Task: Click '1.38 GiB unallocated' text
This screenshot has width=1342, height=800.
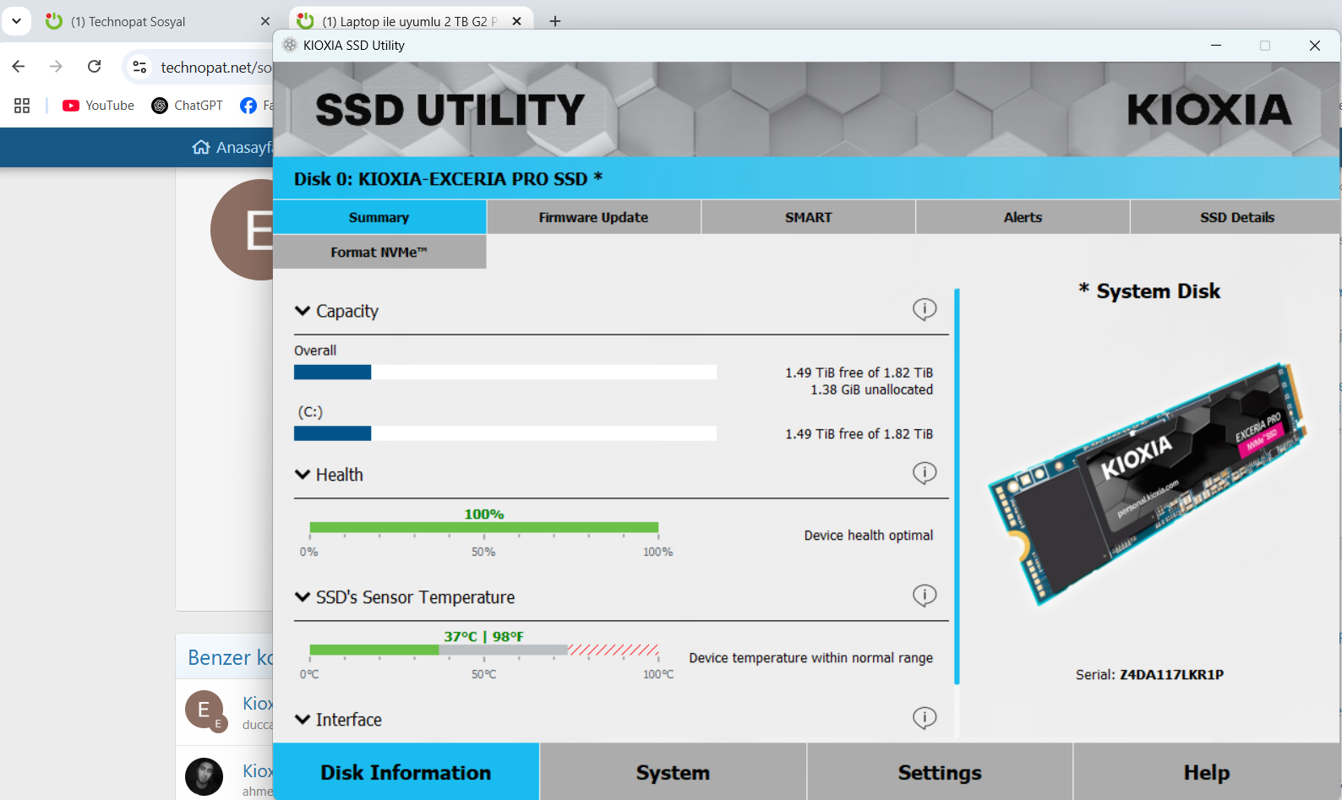Action: 872,389
